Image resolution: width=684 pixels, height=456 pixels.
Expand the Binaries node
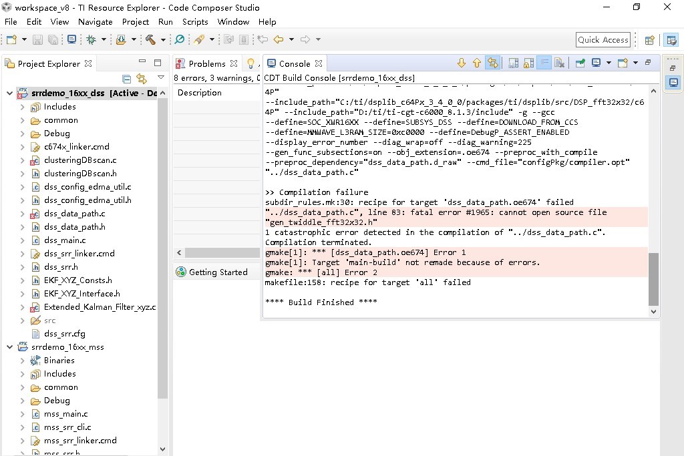click(22, 361)
